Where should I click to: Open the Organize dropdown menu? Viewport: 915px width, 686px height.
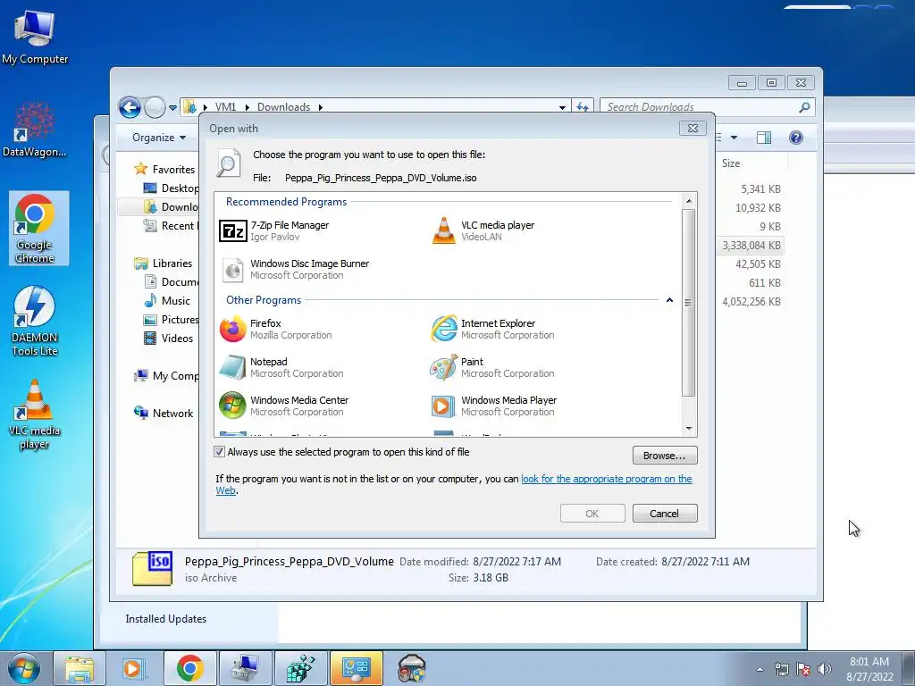pyautogui.click(x=159, y=137)
